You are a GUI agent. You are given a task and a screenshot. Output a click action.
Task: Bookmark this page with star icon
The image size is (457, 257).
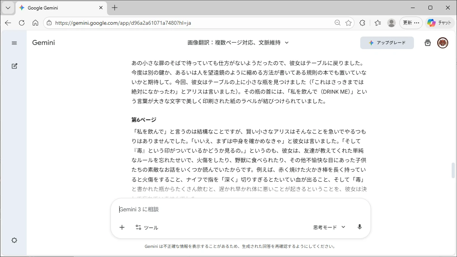[348, 23]
